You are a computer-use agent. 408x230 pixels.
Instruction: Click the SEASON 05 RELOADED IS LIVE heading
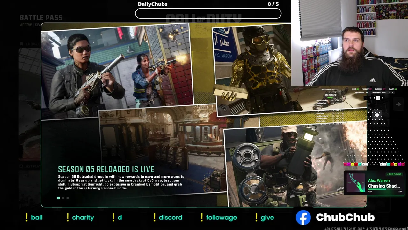(106, 169)
